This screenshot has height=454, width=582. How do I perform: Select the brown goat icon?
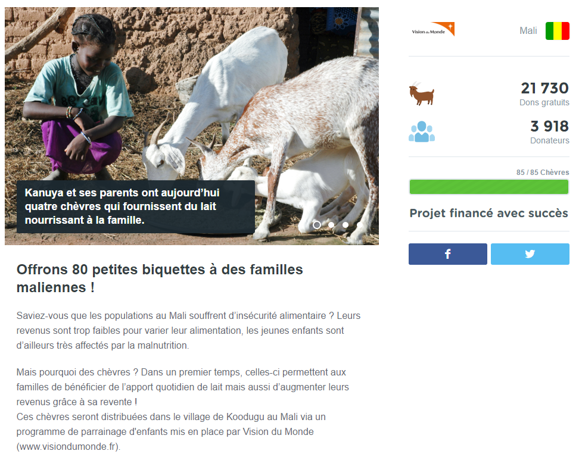[421, 94]
